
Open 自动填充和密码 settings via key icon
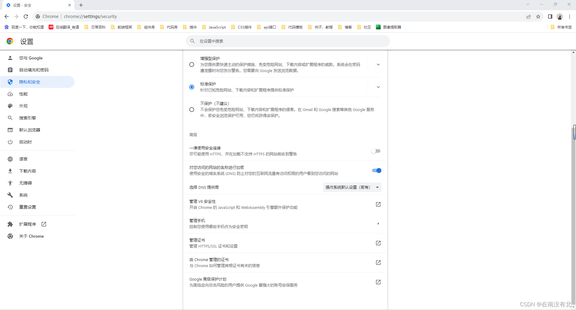(x=10, y=70)
